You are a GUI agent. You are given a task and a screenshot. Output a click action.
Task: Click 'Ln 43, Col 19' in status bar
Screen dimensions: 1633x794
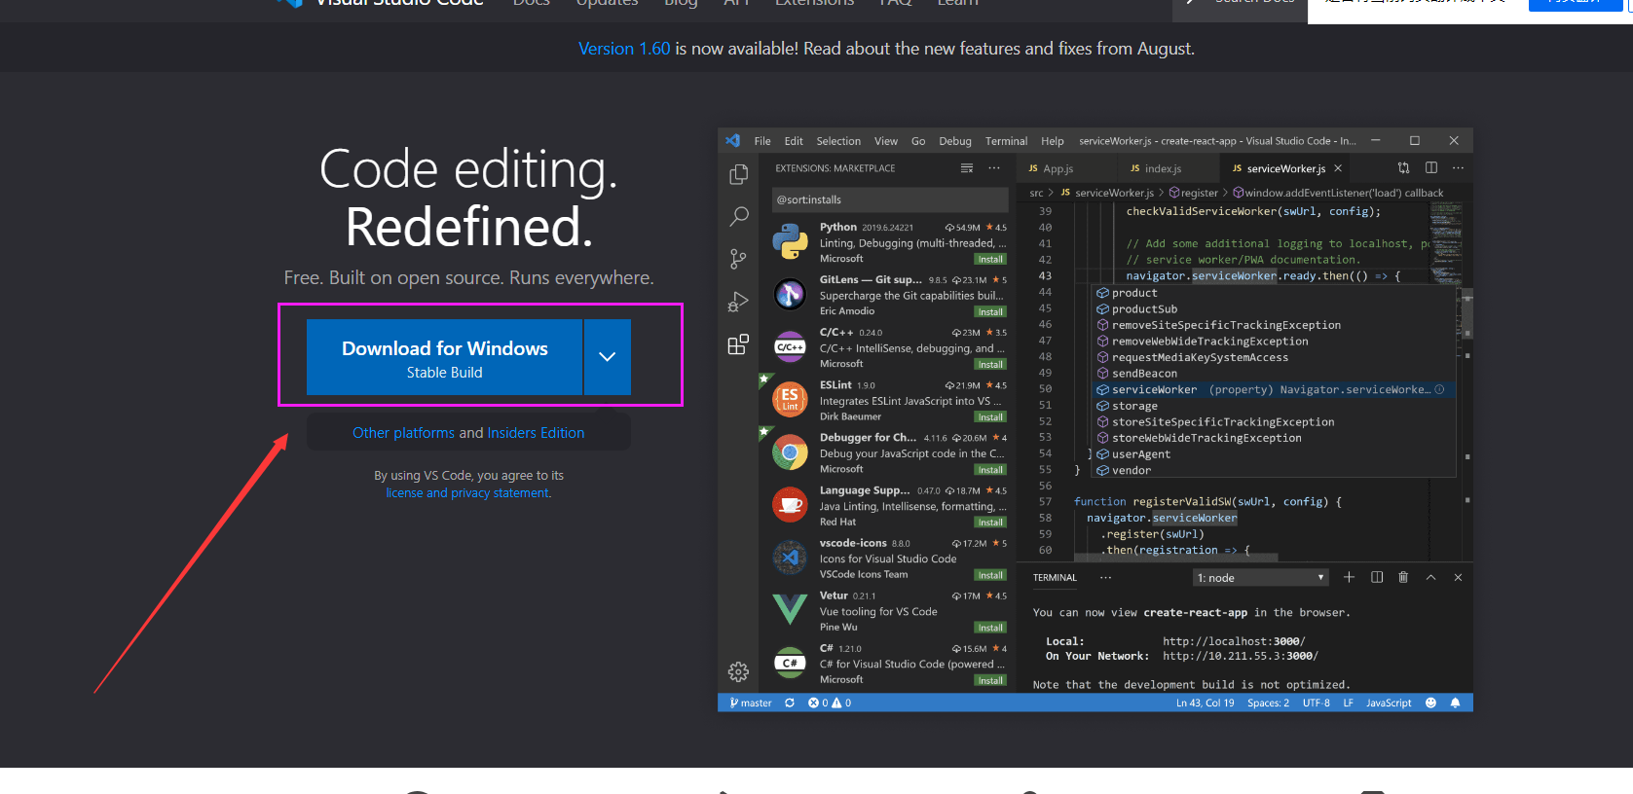point(1205,703)
